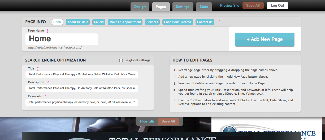Open help icon next to Keywords
Screen dimensions: 325x140
coord(45,97)
